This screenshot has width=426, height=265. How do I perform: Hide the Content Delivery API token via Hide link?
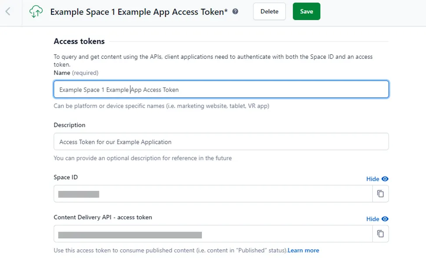[x=373, y=219]
